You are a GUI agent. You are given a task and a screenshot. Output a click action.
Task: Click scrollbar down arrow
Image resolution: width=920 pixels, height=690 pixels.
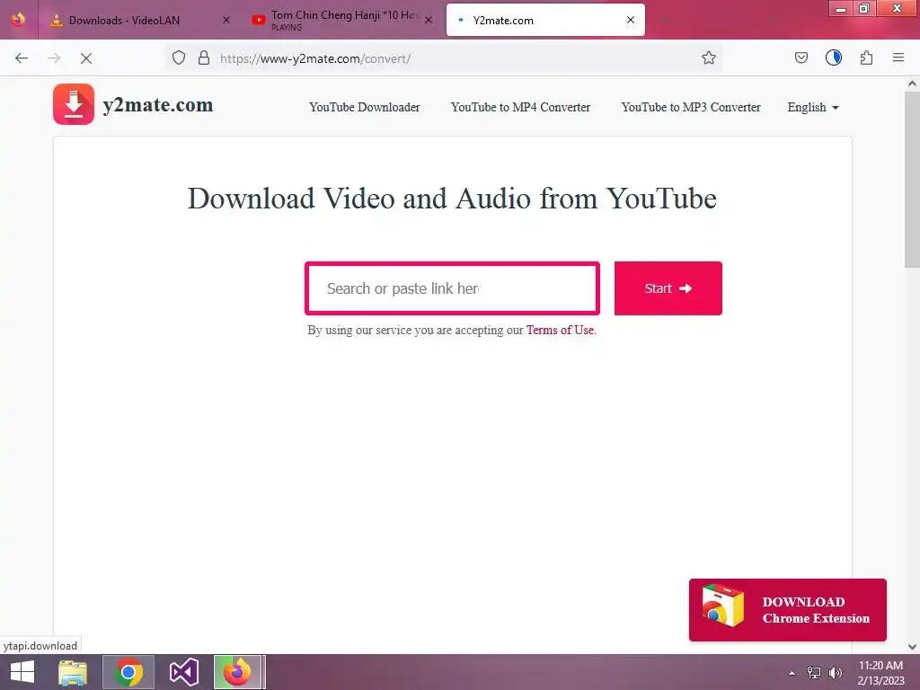tap(912, 647)
